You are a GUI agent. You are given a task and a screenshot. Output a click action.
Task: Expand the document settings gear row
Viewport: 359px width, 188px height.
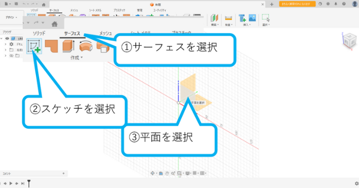(x=6, y=44)
